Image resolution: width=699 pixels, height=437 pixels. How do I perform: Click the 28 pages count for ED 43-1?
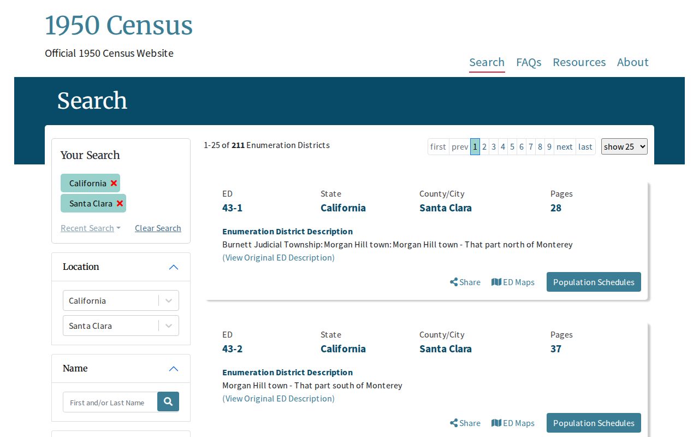pyautogui.click(x=556, y=208)
